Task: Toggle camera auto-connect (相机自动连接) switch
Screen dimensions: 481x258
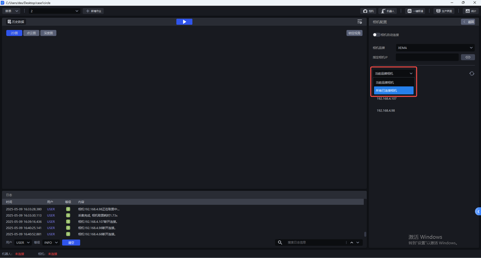Action: 376,35
